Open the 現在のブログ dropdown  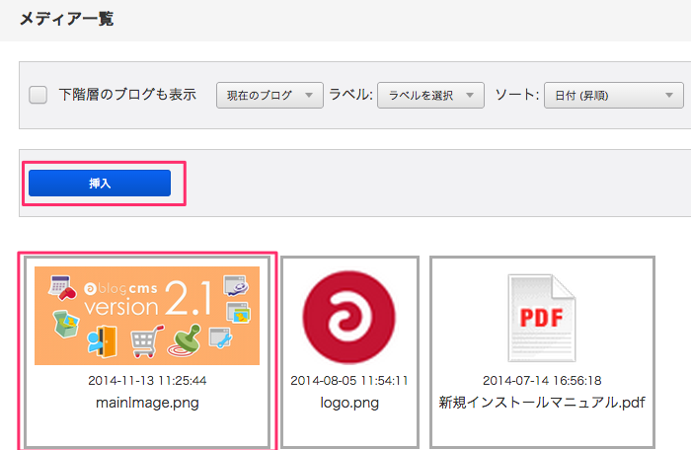point(269,95)
